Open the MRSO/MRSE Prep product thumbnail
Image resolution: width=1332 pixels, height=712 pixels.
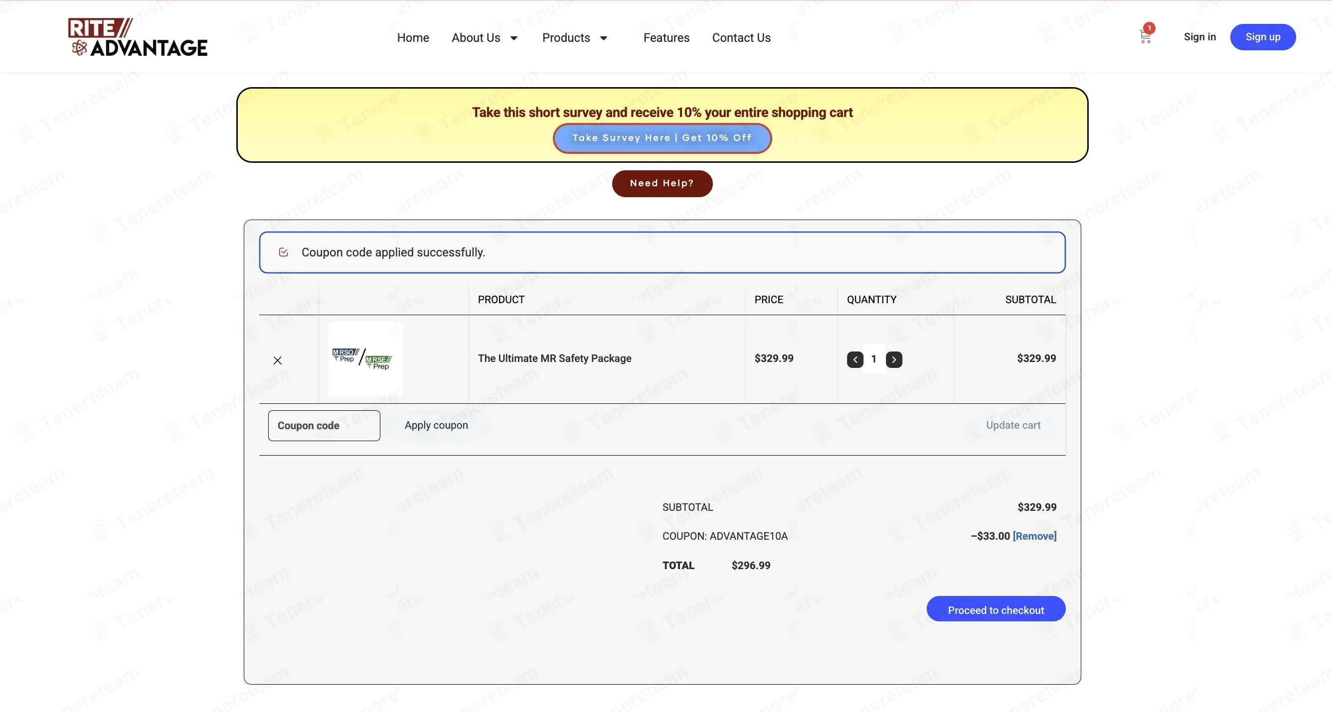365,359
